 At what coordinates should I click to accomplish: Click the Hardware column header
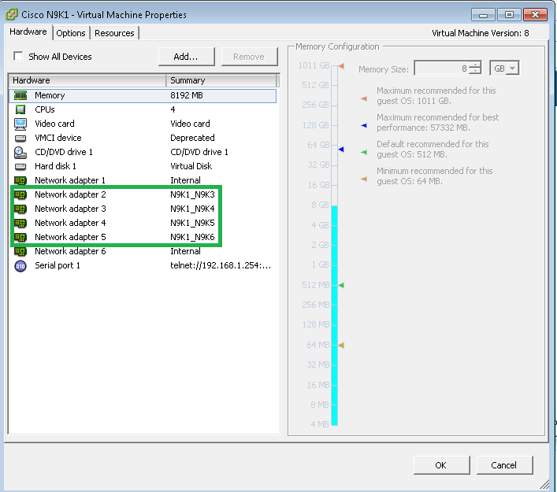[87, 80]
